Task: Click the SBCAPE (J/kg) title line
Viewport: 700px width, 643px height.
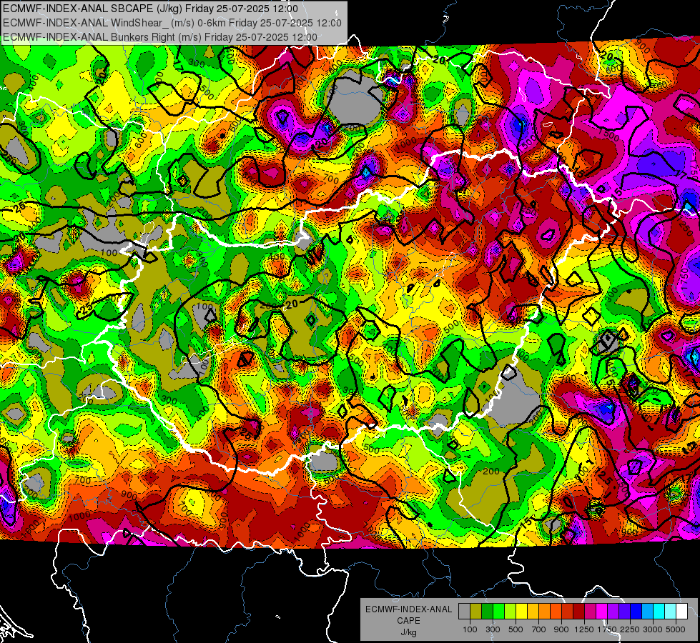Action: (x=150, y=9)
